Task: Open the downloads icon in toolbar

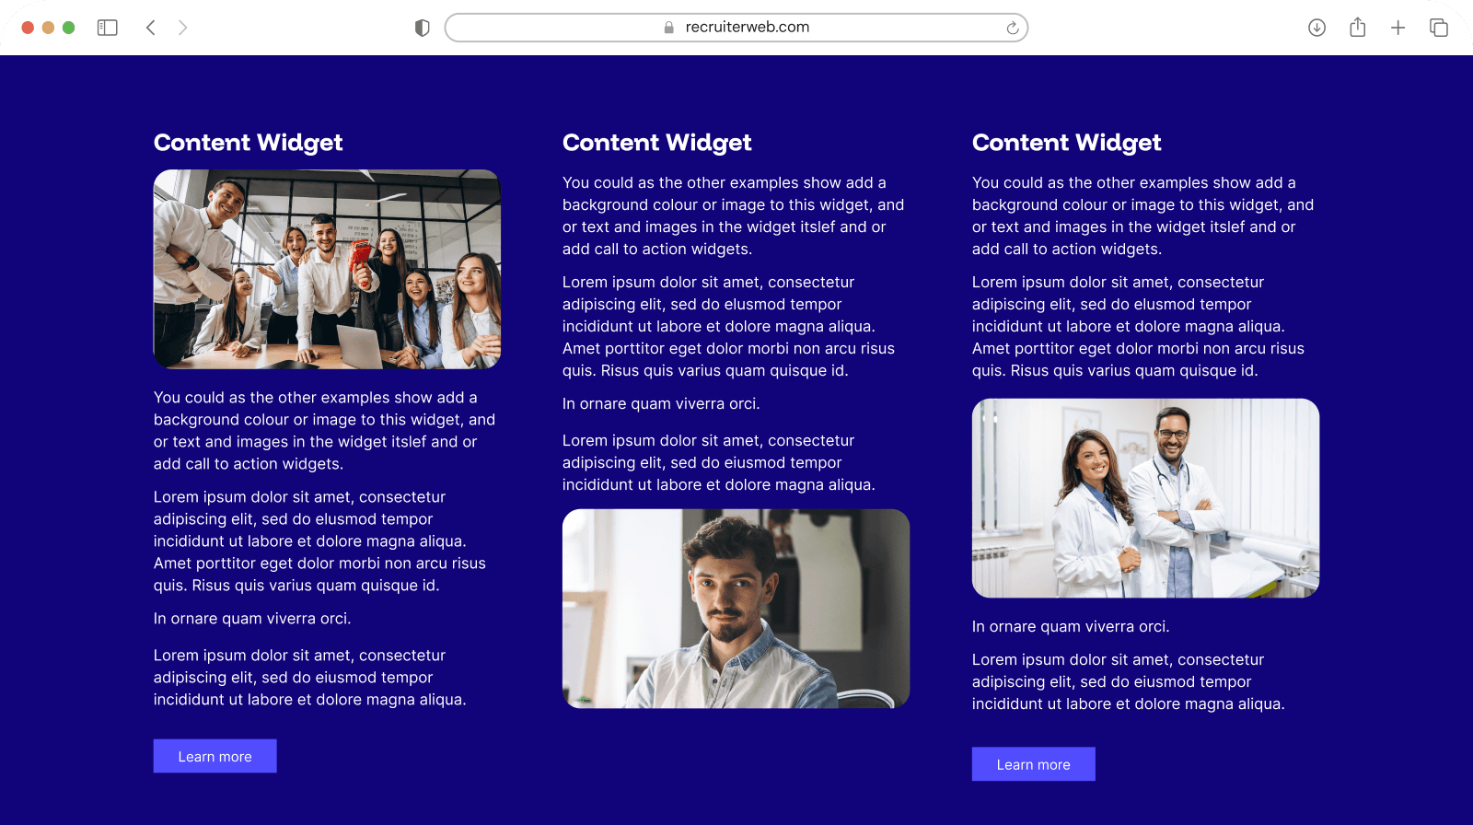Action: pyautogui.click(x=1317, y=28)
